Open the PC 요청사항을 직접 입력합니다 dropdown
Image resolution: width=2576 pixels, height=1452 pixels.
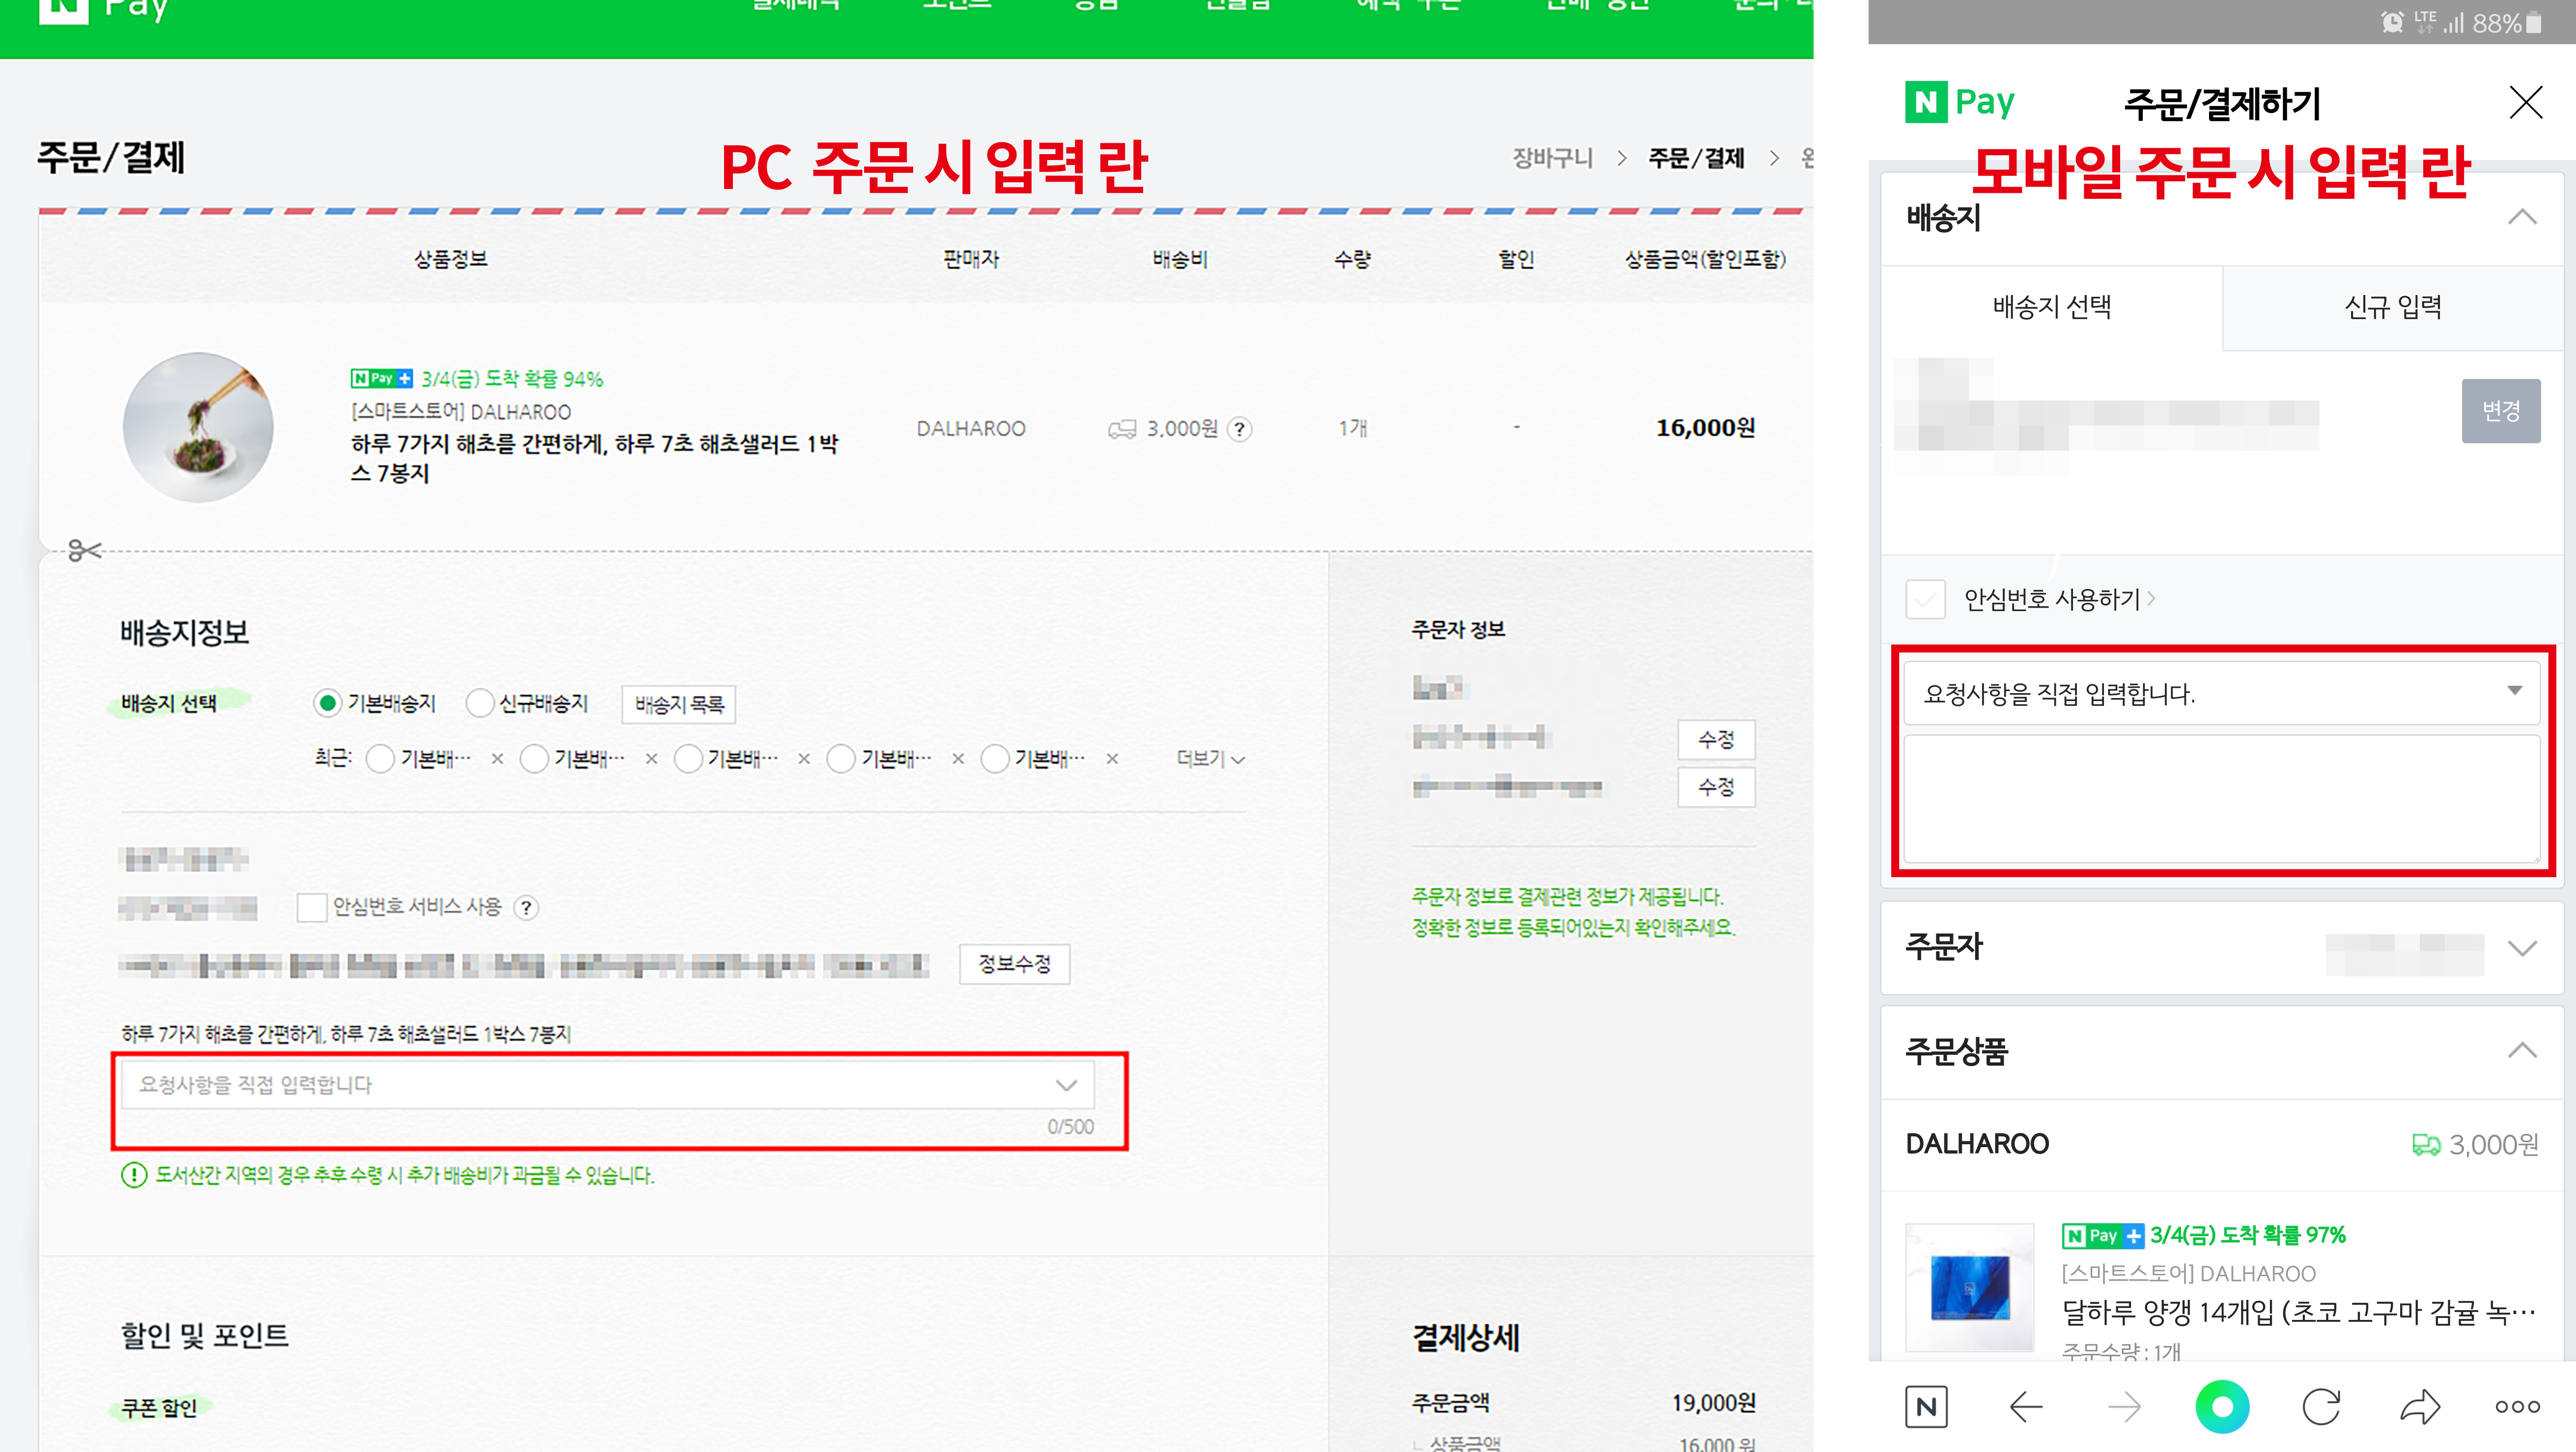click(x=608, y=1085)
